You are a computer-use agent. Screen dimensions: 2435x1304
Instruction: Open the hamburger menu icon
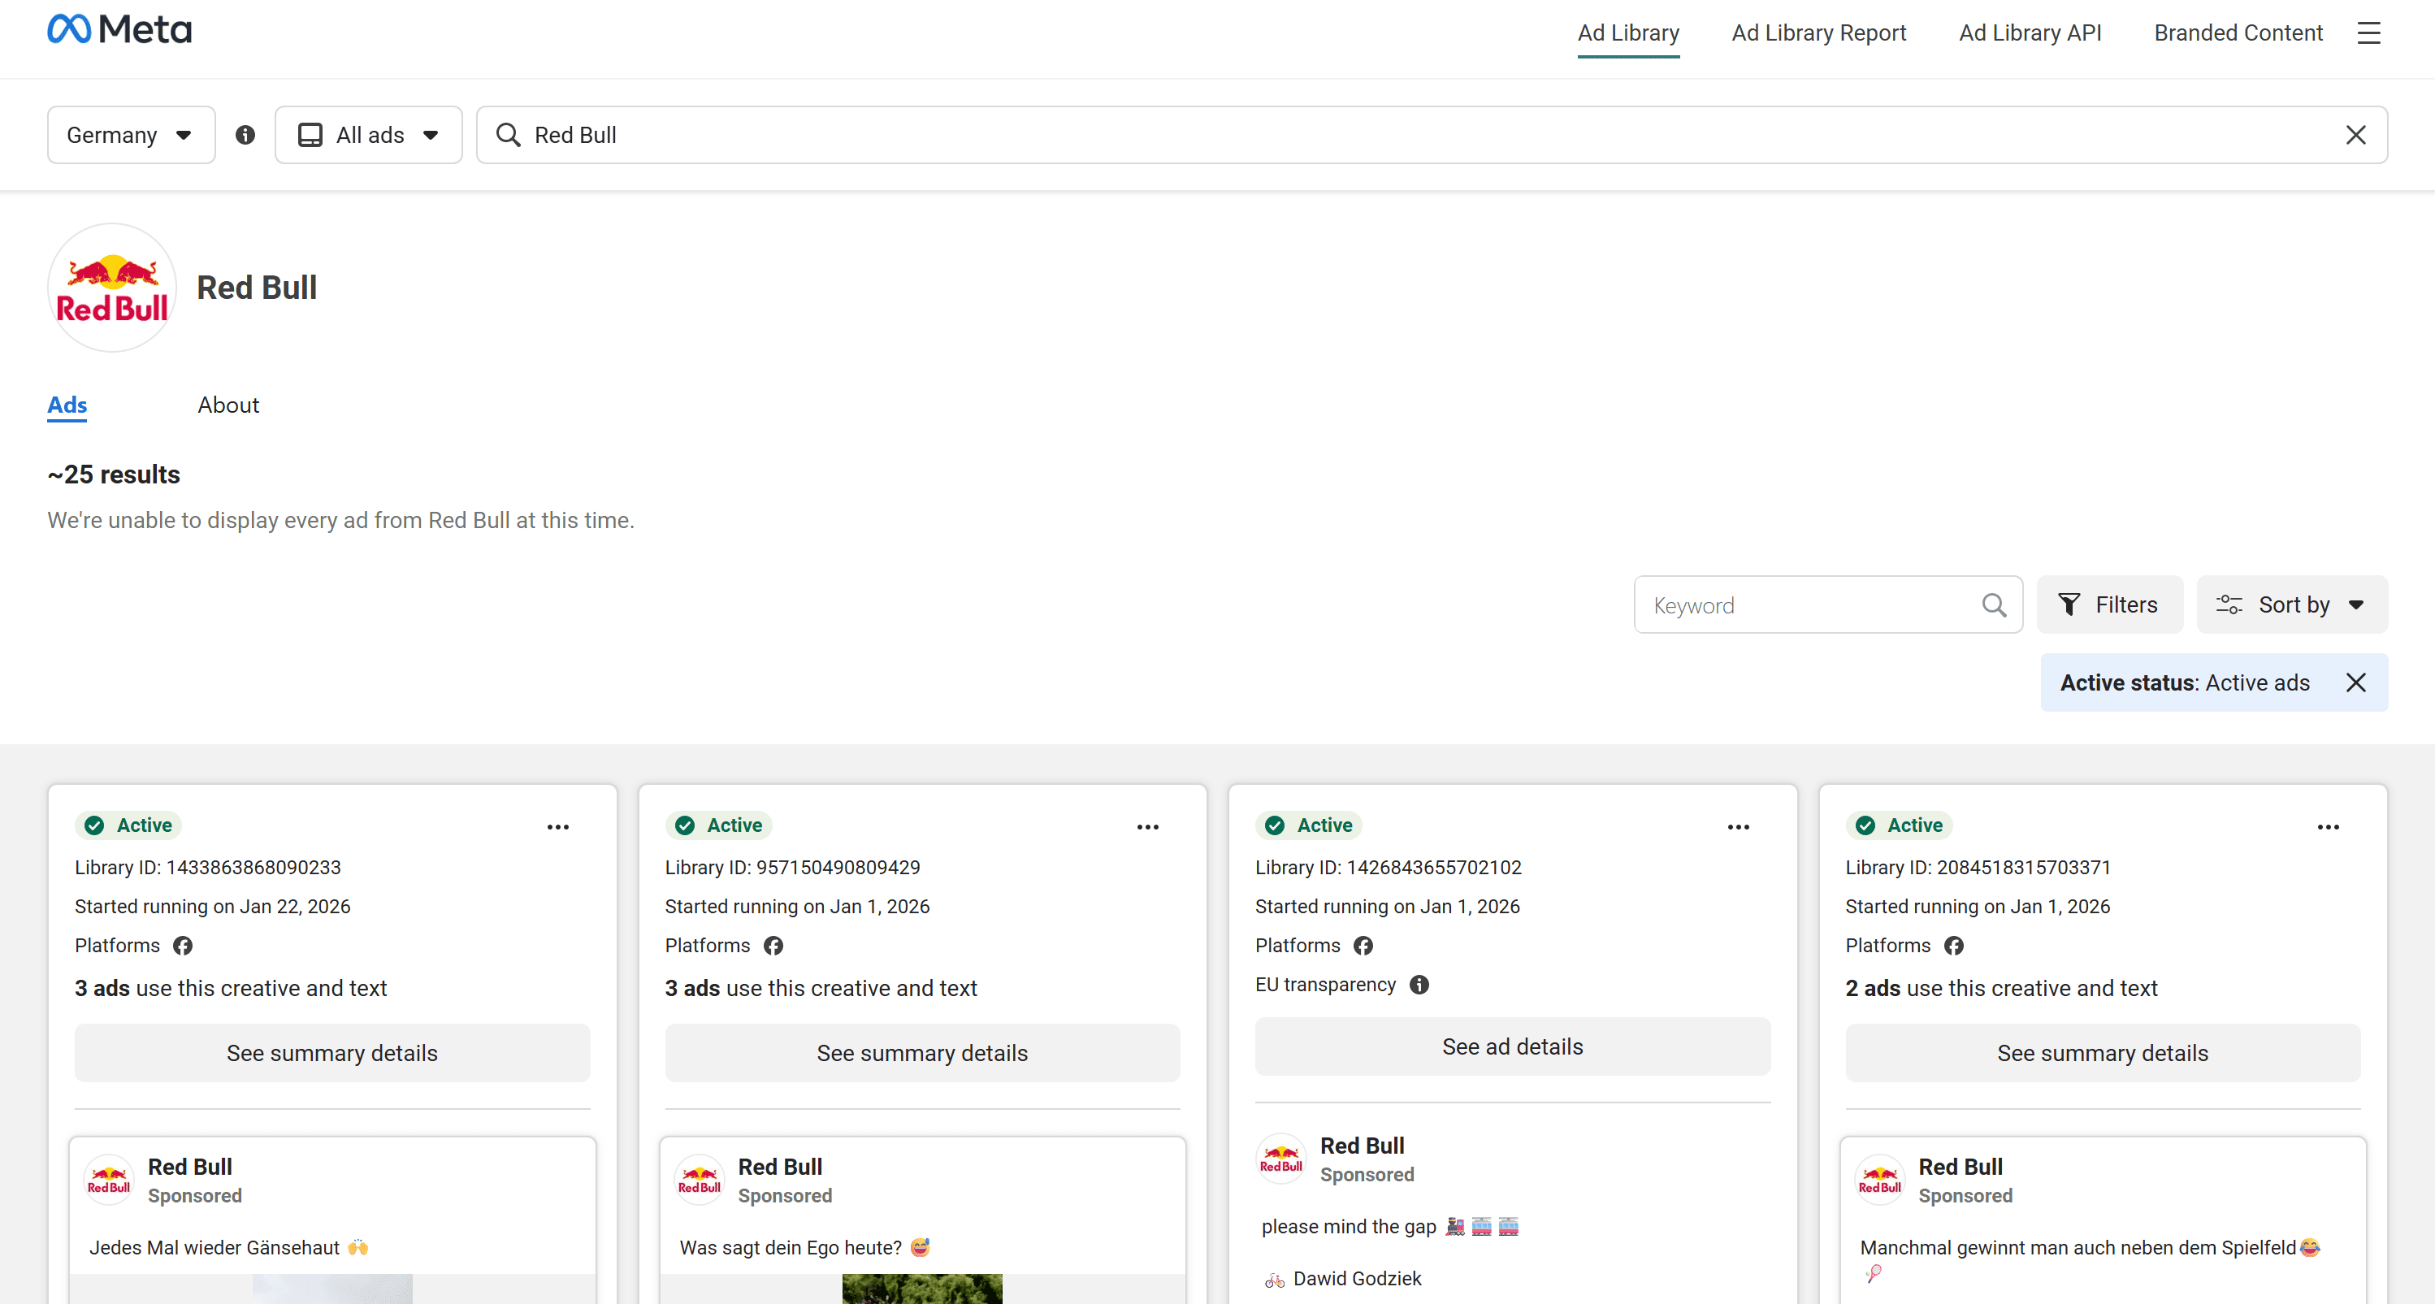point(2368,33)
